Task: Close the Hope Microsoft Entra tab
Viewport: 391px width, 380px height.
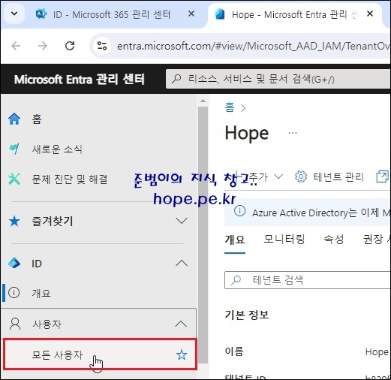Action: coord(370,14)
